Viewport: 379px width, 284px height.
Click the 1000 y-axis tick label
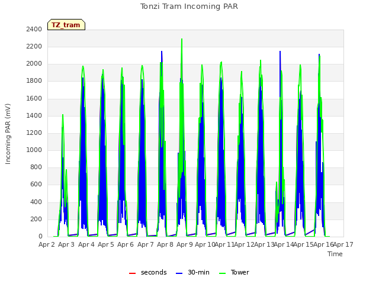[x=34, y=150]
